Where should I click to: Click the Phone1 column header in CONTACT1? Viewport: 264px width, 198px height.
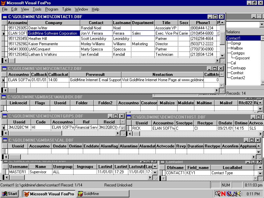click(x=203, y=23)
